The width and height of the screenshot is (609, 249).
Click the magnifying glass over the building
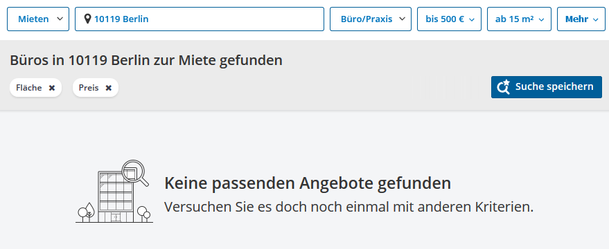tap(135, 173)
